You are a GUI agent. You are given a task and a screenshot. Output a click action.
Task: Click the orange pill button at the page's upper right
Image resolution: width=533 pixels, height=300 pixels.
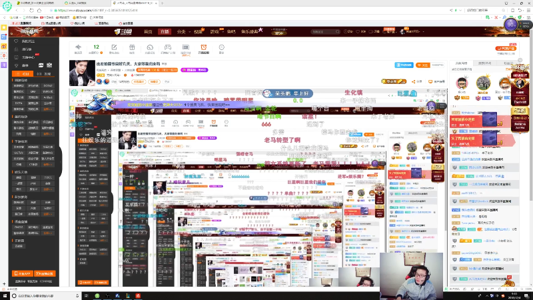[506, 49]
